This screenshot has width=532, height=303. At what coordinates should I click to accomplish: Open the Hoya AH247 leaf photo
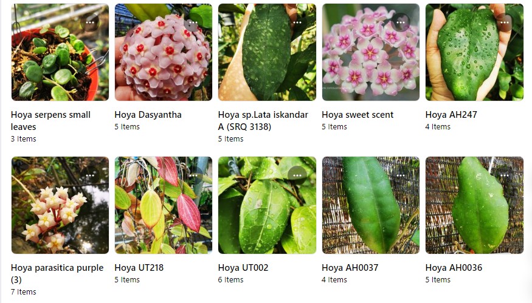tap(474, 52)
